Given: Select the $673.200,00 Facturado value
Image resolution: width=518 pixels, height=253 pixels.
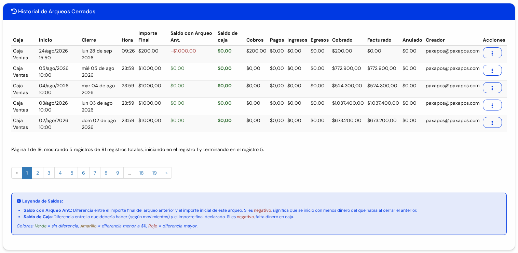Looking at the screenshot, I should (382, 120).
